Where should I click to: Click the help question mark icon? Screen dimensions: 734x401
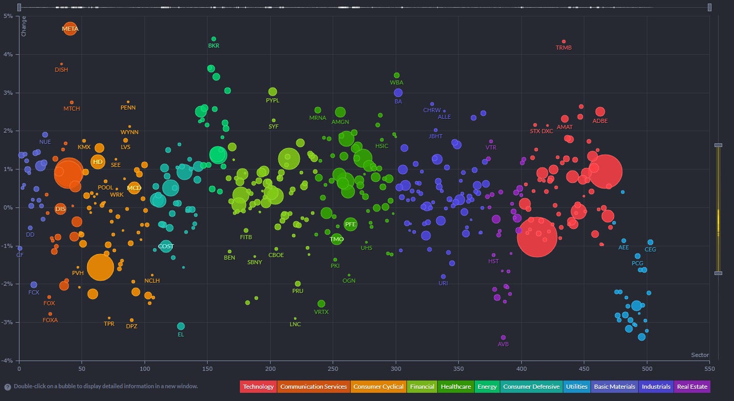click(8, 387)
